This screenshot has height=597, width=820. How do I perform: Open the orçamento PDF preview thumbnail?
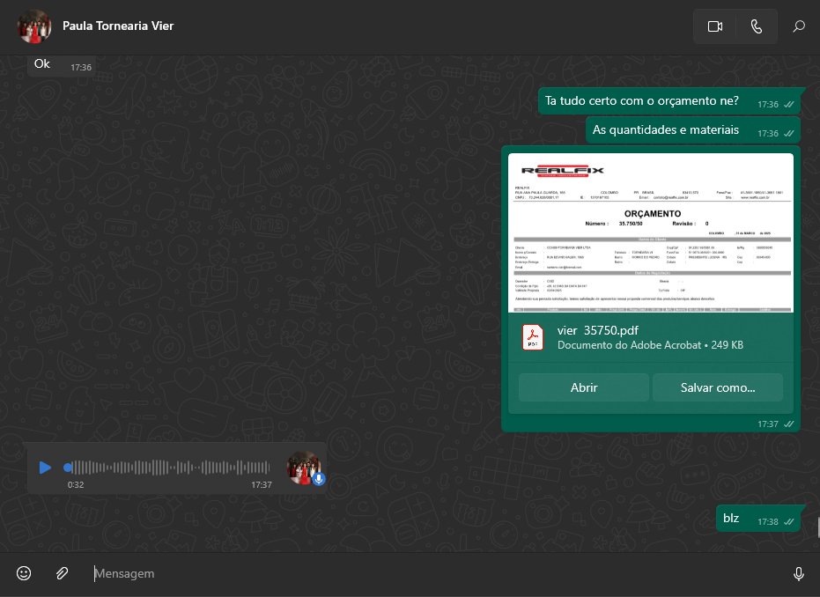coord(650,233)
